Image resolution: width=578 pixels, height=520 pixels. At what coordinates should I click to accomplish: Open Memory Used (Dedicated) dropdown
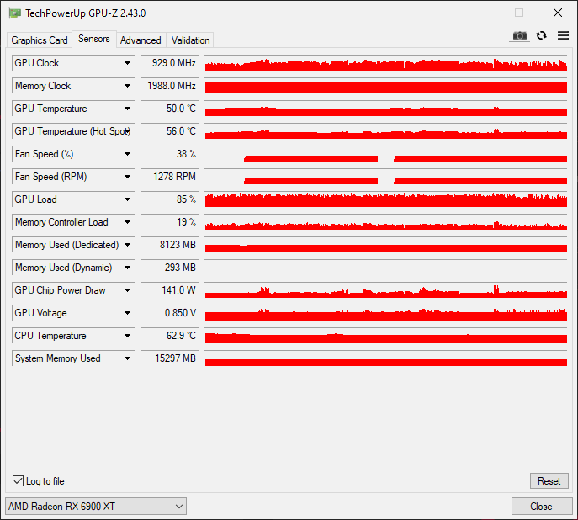[127, 245]
